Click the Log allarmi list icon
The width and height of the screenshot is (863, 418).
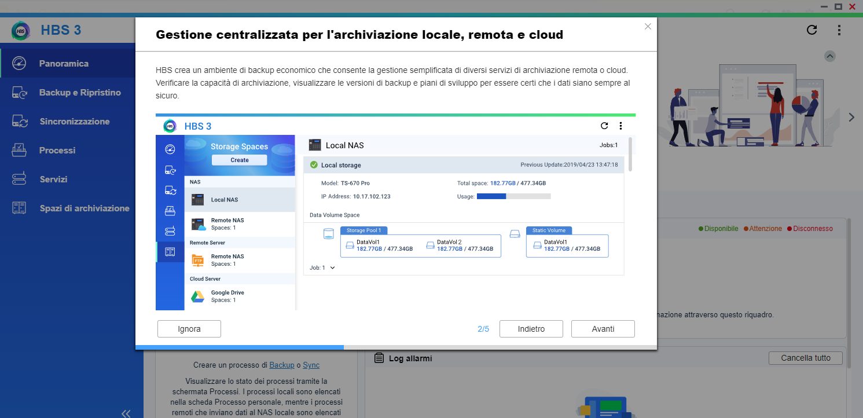coord(379,358)
